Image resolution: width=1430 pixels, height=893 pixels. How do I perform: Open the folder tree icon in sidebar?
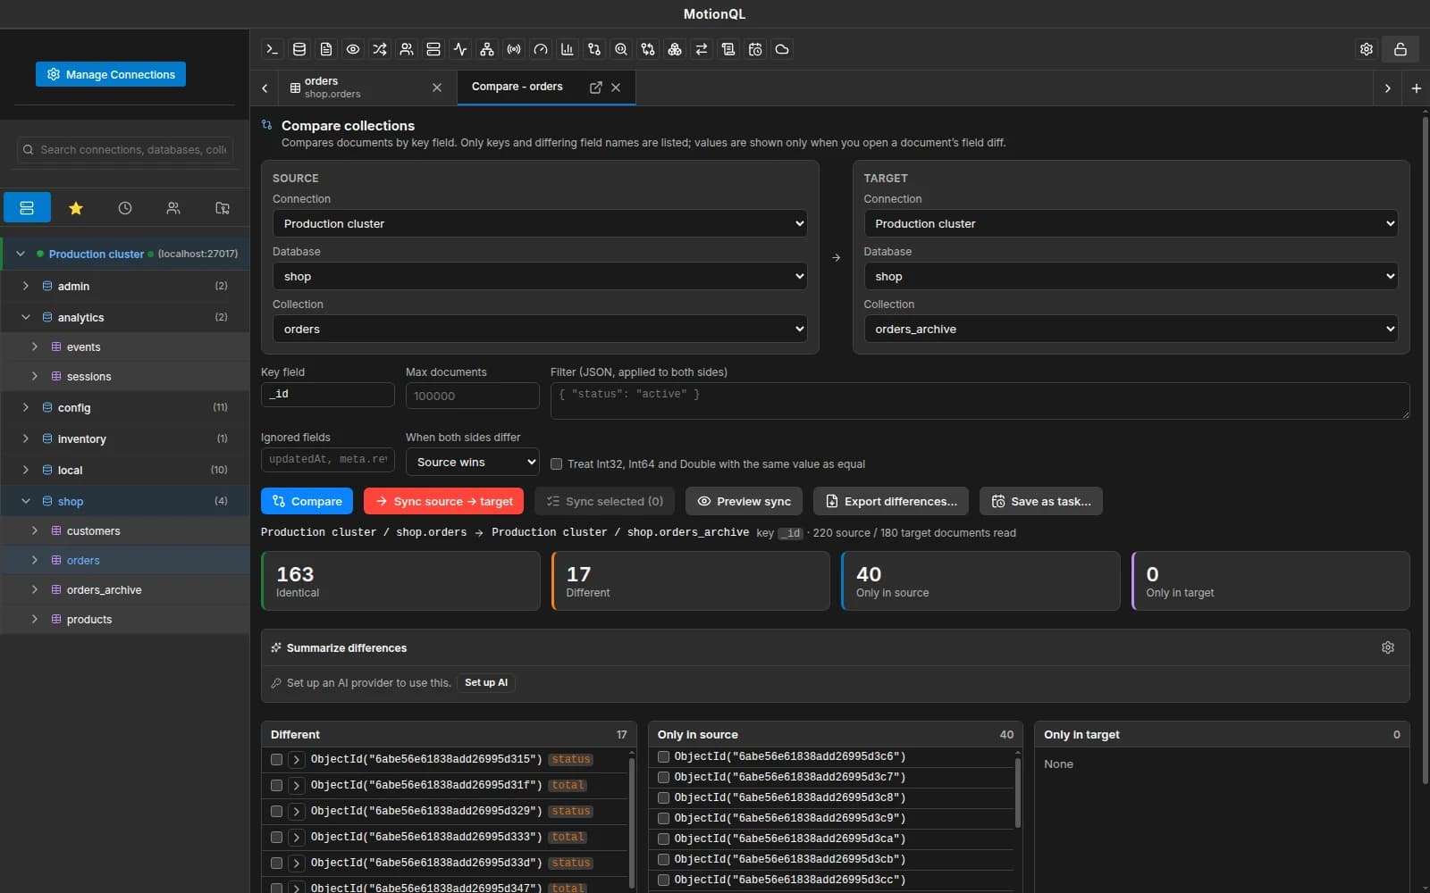tap(223, 208)
